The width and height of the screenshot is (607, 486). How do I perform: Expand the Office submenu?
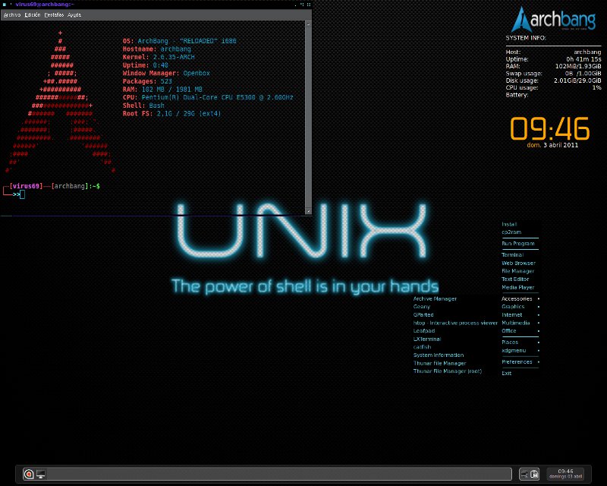click(x=520, y=331)
